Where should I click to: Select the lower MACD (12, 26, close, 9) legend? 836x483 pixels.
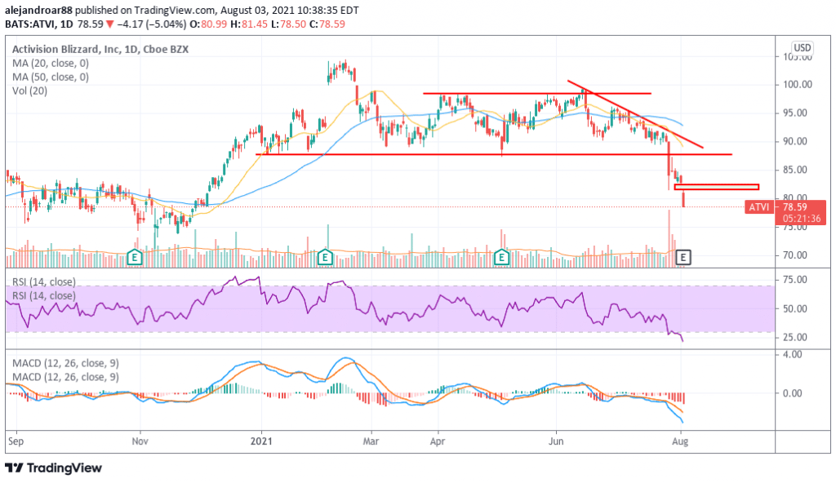pos(65,377)
